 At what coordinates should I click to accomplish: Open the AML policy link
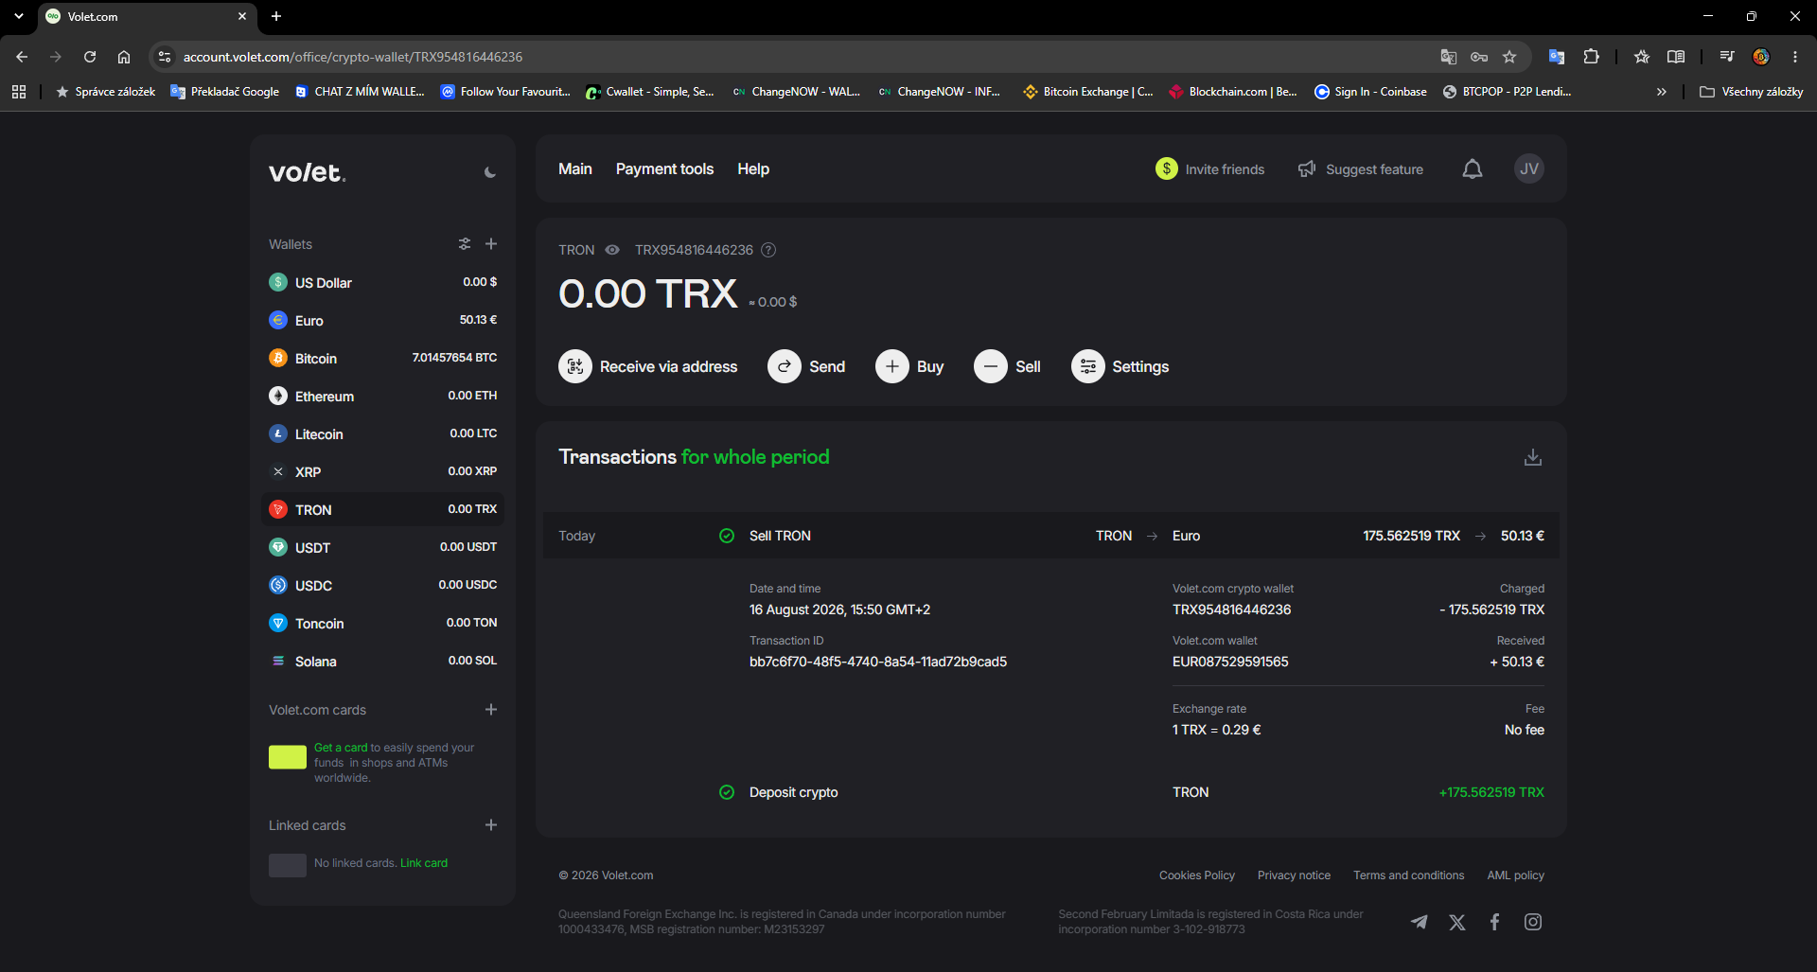[x=1515, y=875]
